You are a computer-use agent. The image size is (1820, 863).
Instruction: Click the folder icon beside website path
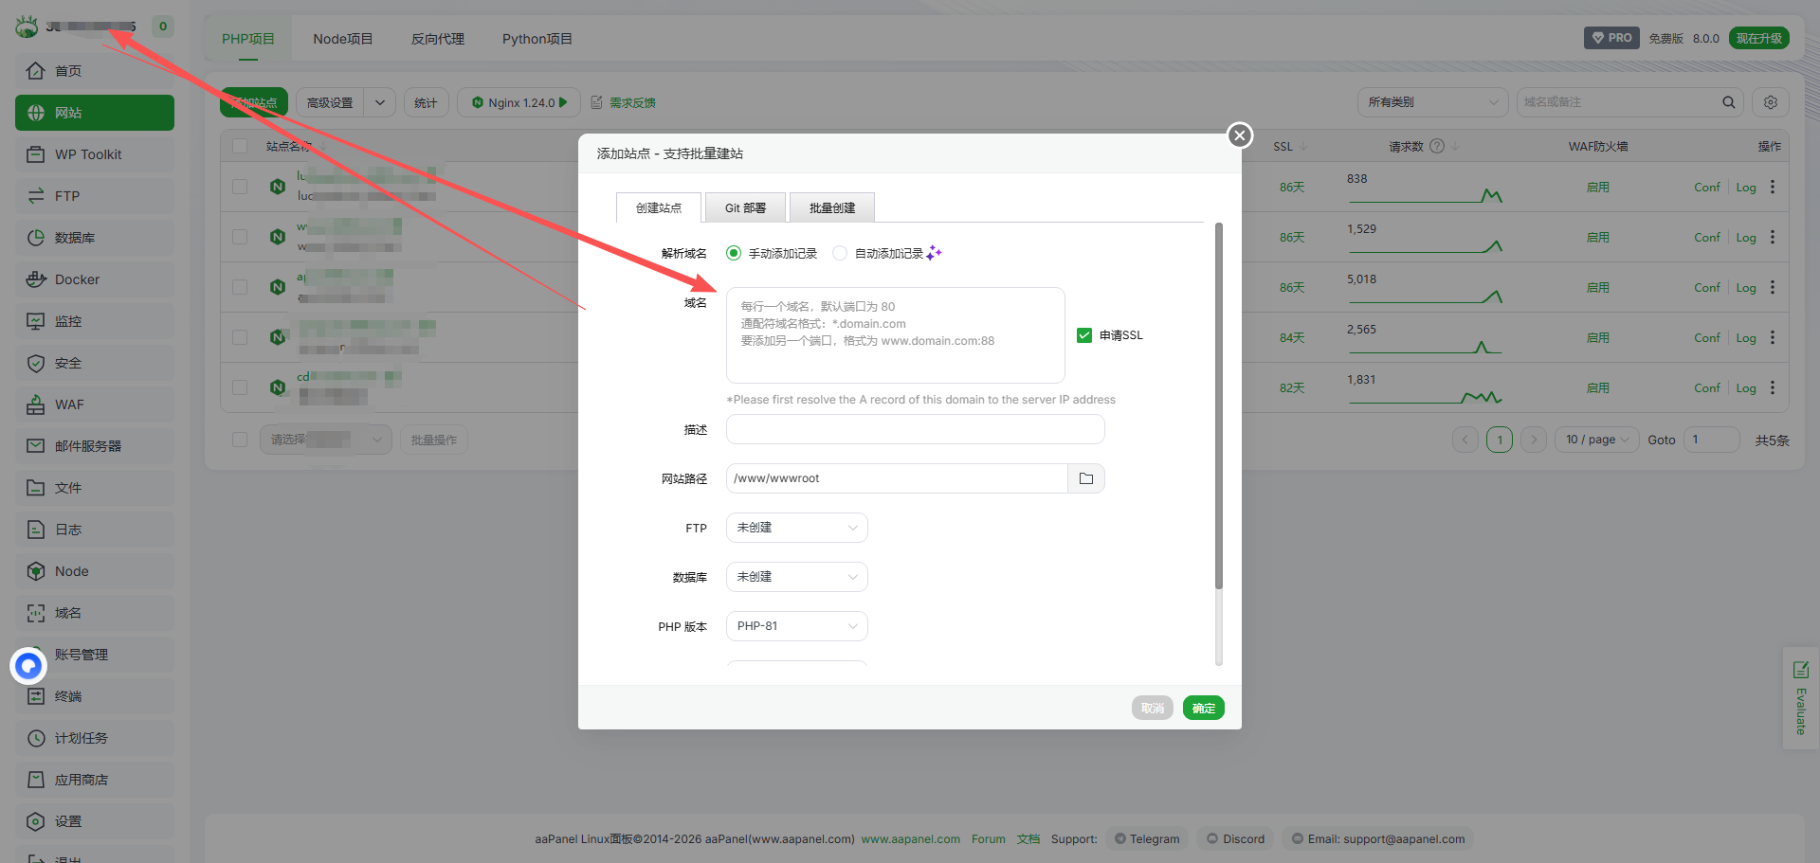(x=1085, y=478)
